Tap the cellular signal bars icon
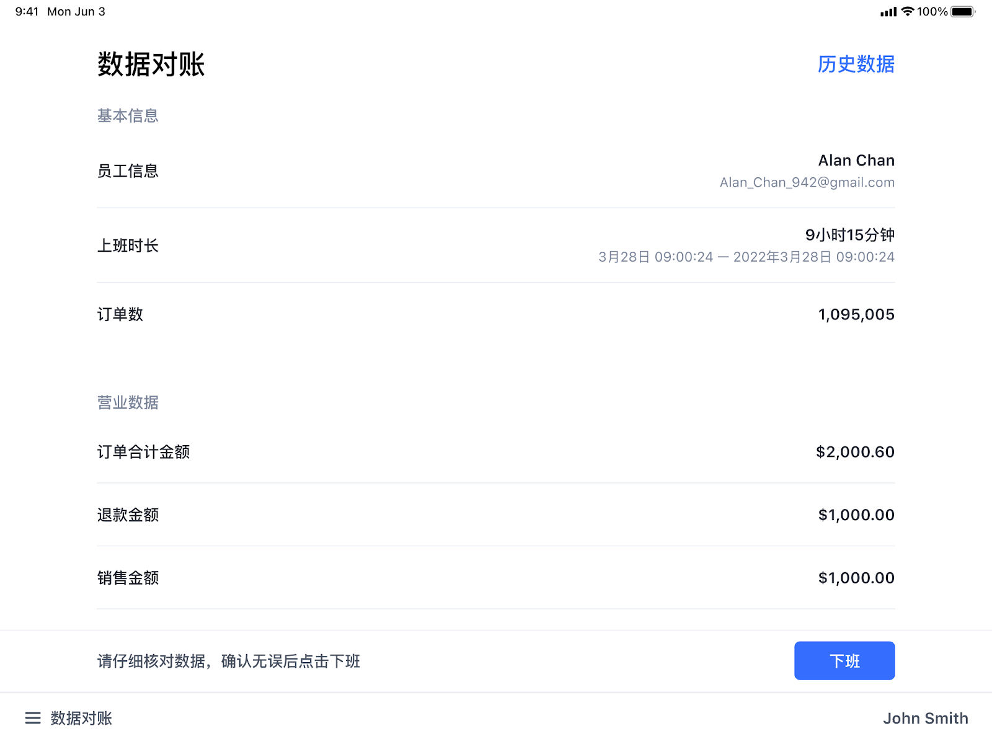Viewport: 992px width, 744px height. (888, 12)
